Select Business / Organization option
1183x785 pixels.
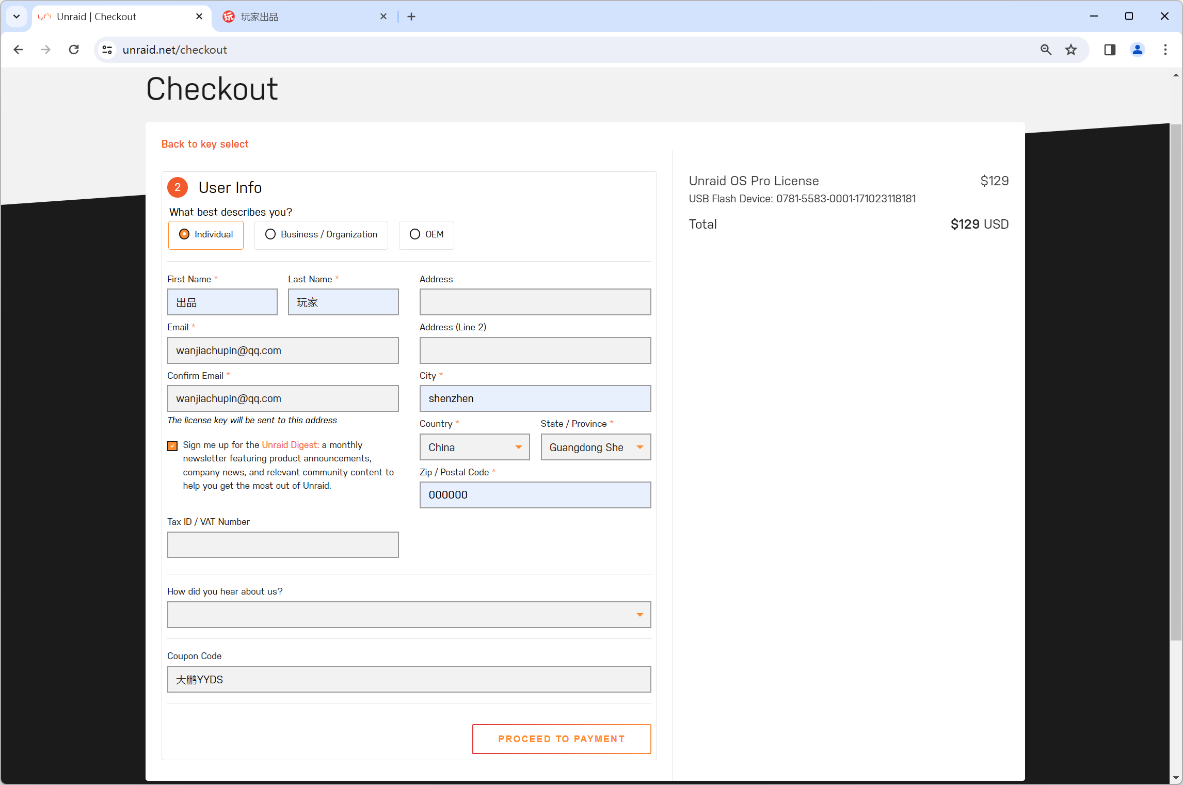click(321, 235)
